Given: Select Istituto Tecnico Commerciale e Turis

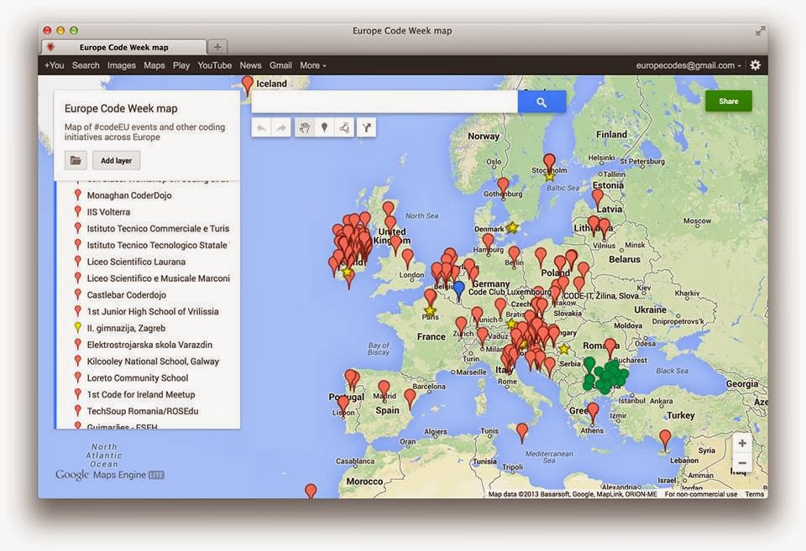Looking at the screenshot, I should (158, 228).
